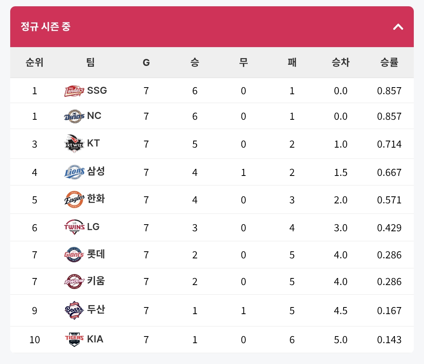Click the 승률 column header
Viewport: 424px width, 364px height.
[389, 62]
